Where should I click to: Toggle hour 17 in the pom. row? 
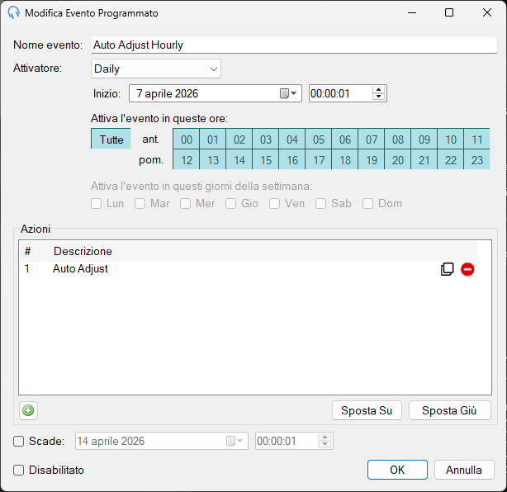319,159
